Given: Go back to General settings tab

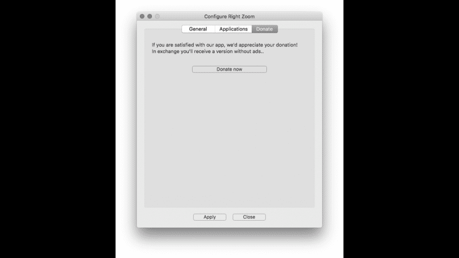Looking at the screenshot, I should click(198, 29).
